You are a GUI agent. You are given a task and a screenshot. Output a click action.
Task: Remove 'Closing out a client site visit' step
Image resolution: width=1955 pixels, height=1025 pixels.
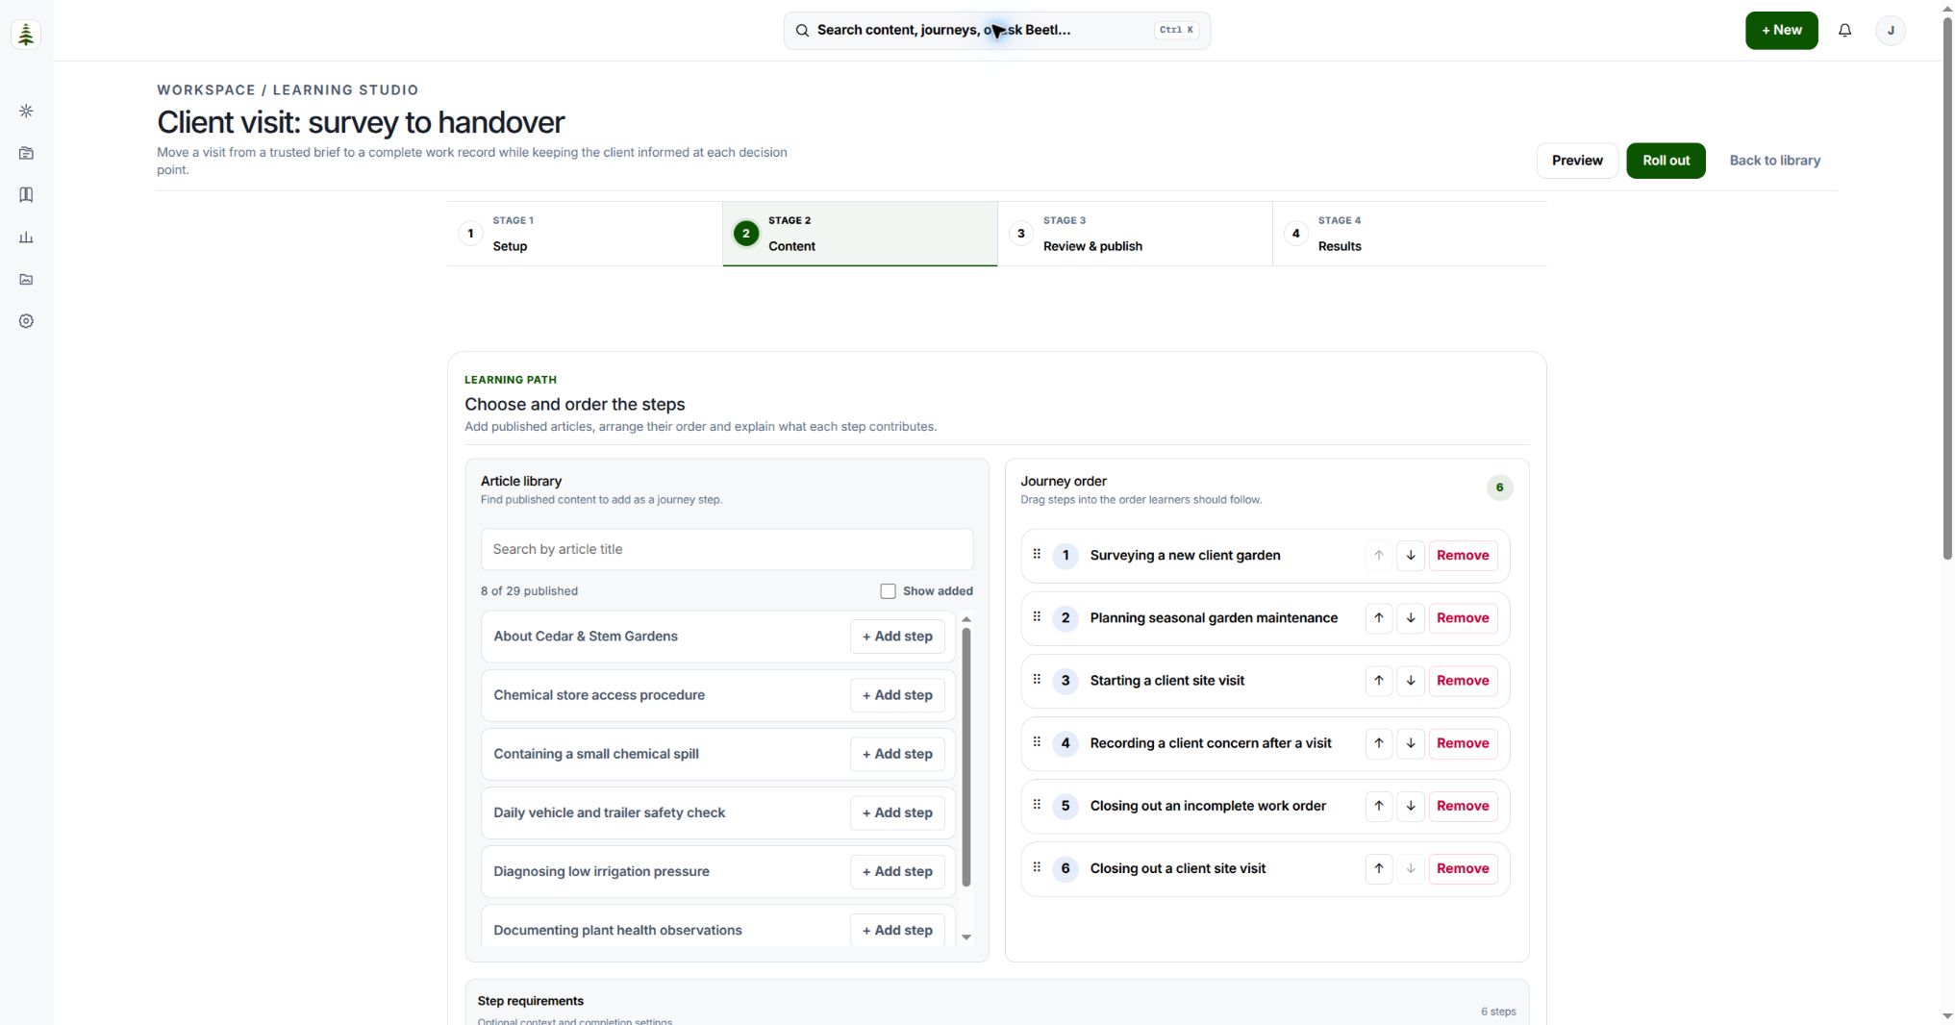pyautogui.click(x=1463, y=868)
